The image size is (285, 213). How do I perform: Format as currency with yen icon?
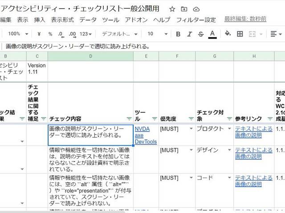pos(39,34)
